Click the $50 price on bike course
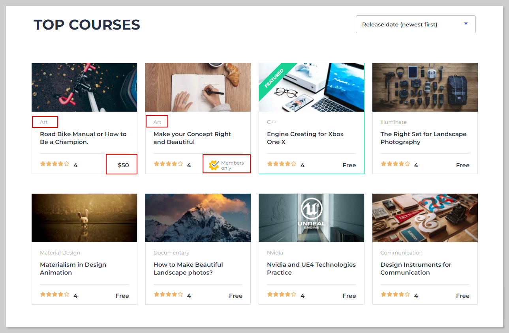This screenshot has width=509, height=333. pyautogui.click(x=123, y=165)
